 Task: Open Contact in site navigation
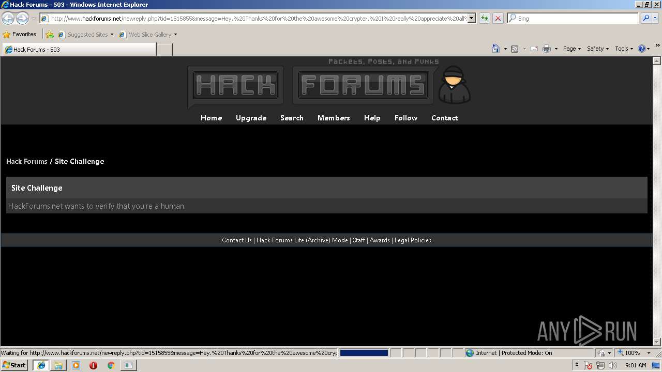point(444,118)
